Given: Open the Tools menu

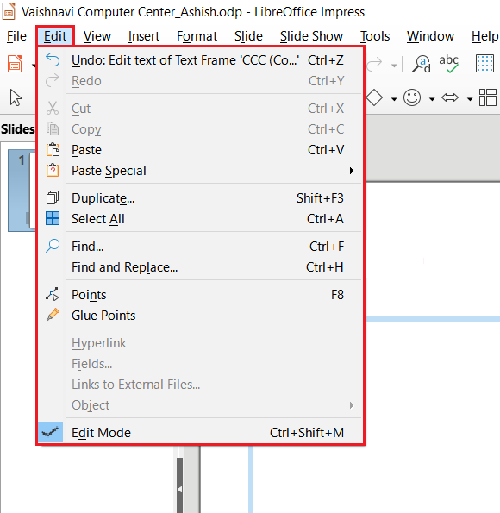Looking at the screenshot, I should click(x=375, y=36).
